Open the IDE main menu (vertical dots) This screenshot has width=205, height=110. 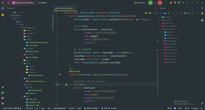[x=8, y=3]
